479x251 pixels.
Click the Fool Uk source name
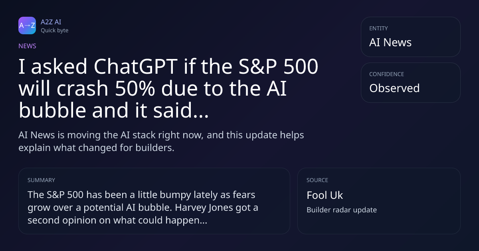click(325, 195)
